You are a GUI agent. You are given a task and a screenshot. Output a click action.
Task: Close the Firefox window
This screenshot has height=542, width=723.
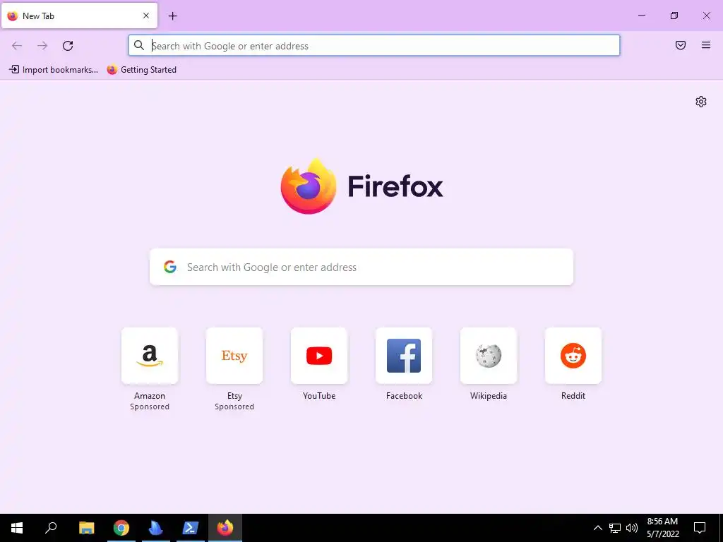(706, 16)
